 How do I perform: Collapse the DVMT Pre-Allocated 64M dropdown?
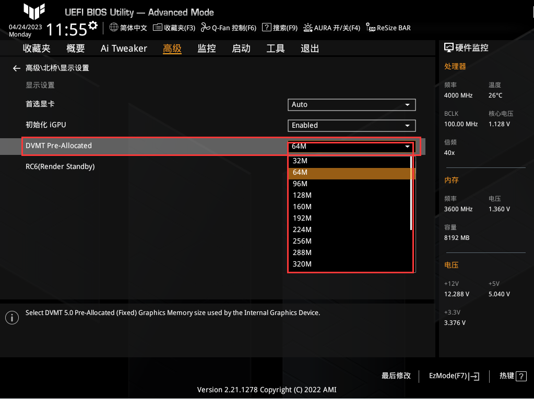(x=351, y=147)
